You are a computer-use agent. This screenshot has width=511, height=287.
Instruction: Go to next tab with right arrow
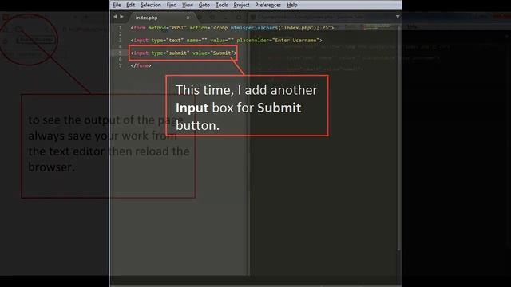coord(121,17)
